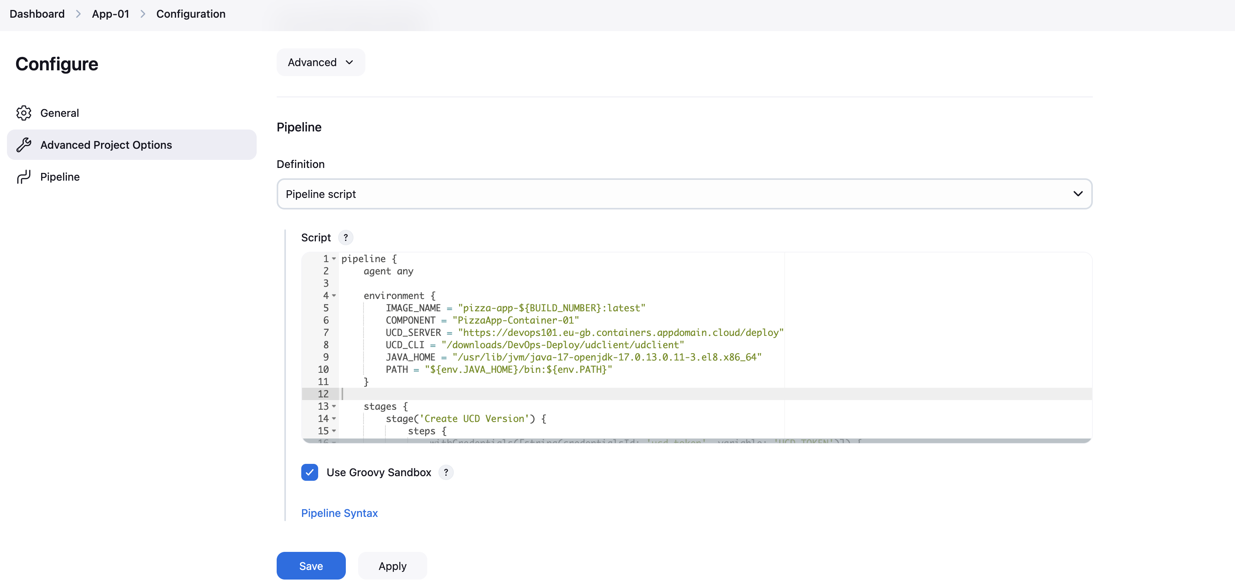1235x588 pixels.
Task: Click the wrench icon for Advanced Project Options
Action: [x=23, y=145]
